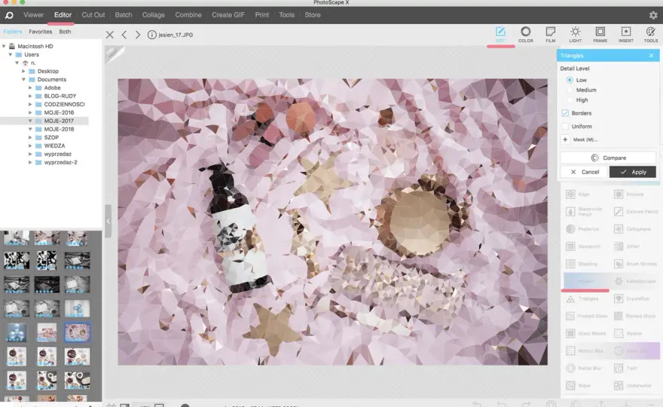Expand the WIEDZA folder arrow

(x=30, y=145)
